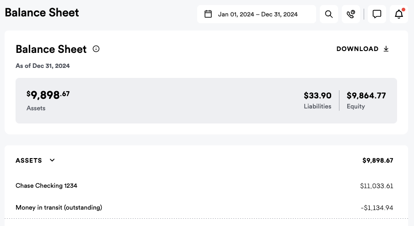
Task: Click the ASSETS section heading
Action: pos(29,160)
